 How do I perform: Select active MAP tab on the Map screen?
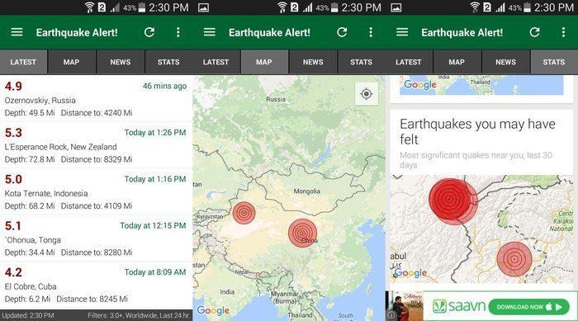click(x=264, y=62)
